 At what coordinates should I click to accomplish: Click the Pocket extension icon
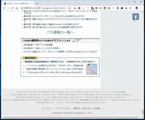96,8
